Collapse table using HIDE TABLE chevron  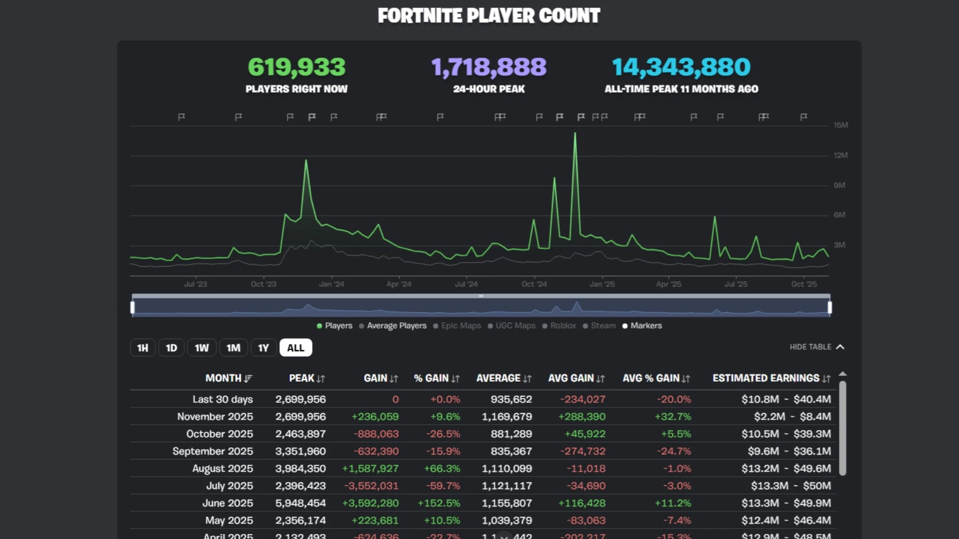[x=840, y=347]
